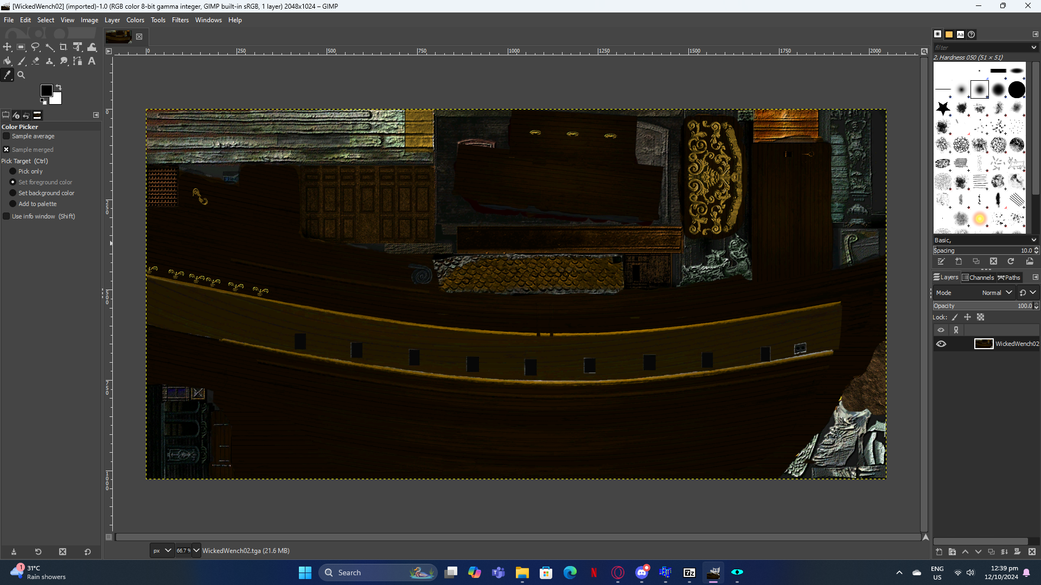Select the Crop tool
The height and width of the screenshot is (585, 1041).
(x=63, y=47)
